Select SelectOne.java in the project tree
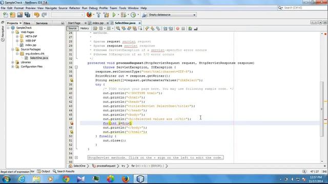Viewport: 328px width, 184px height. (x=39, y=58)
